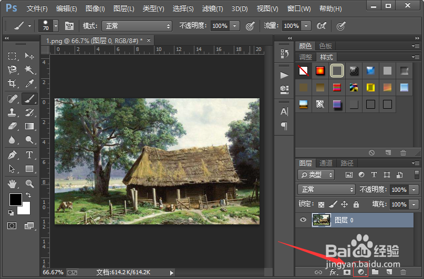Toggle lock position
The width and height of the screenshot is (424, 279).
(344, 204)
